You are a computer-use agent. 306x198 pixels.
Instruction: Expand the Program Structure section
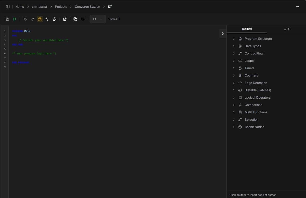pos(258,39)
